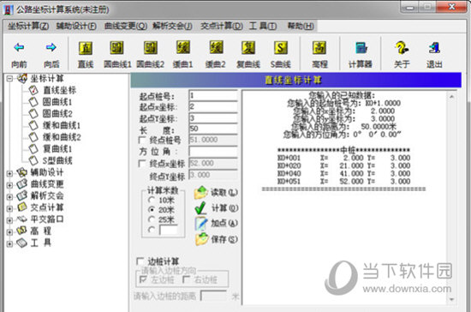Tick the 终点桩号 checkbox
This screenshot has width=471, height=312.
pyautogui.click(x=142, y=140)
